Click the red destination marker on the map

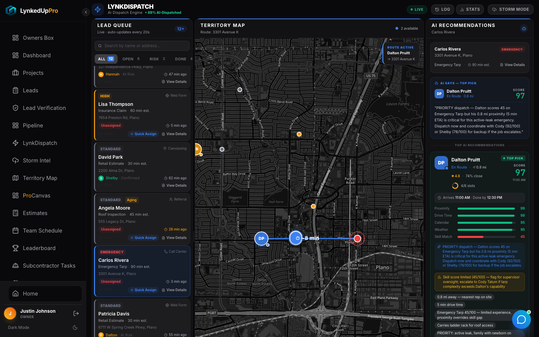(x=357, y=239)
